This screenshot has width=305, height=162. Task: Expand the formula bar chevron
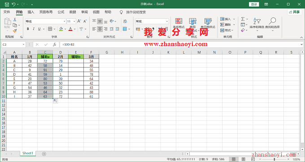(x=301, y=45)
